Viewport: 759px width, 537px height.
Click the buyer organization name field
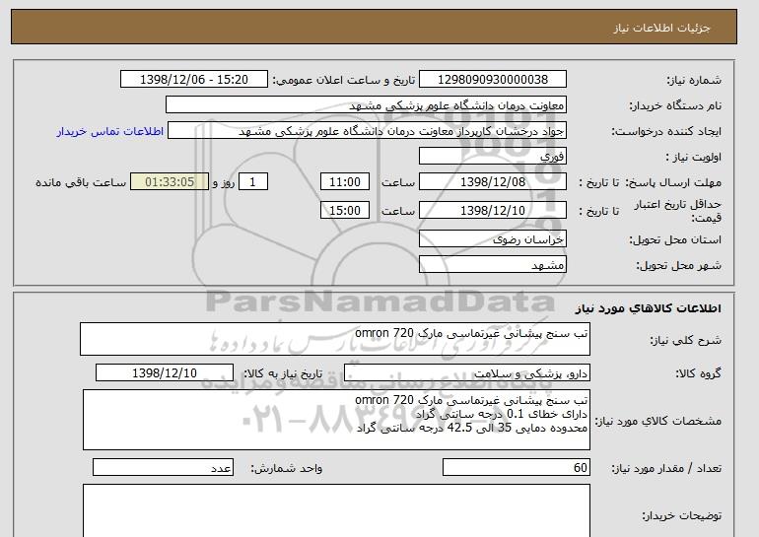366,105
